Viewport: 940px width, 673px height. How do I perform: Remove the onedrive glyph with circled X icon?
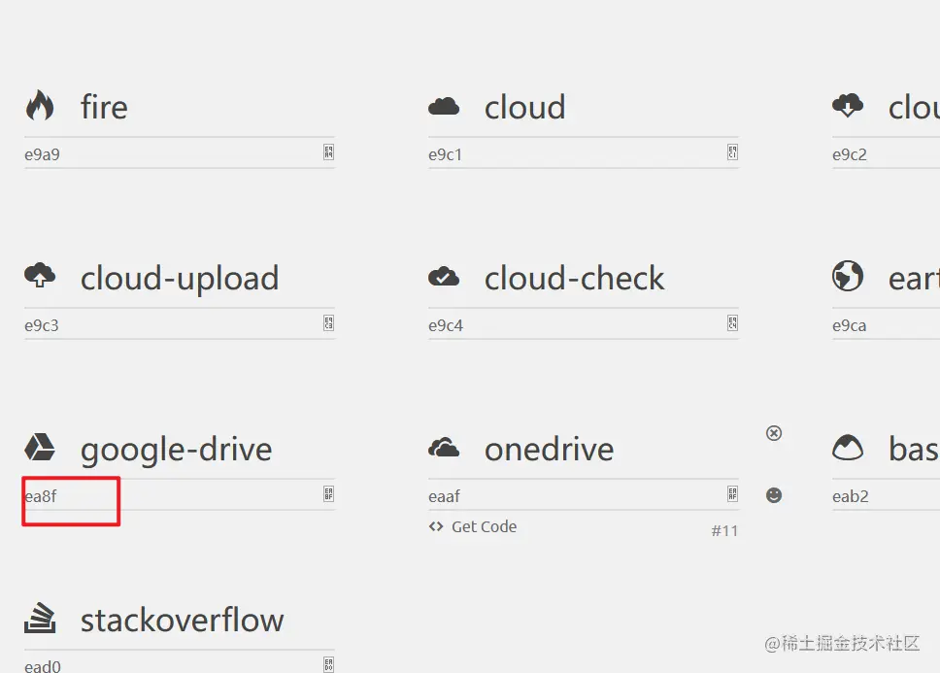pyautogui.click(x=774, y=433)
